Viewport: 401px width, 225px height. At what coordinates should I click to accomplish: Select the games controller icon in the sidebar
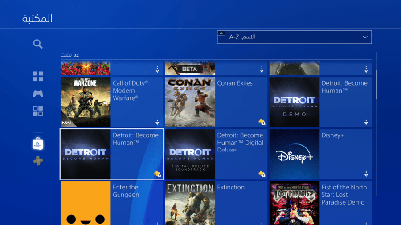coord(38,94)
